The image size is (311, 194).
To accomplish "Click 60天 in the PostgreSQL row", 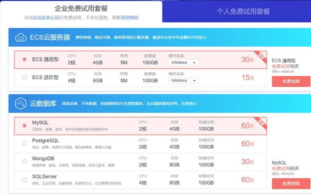I will click(248, 144).
